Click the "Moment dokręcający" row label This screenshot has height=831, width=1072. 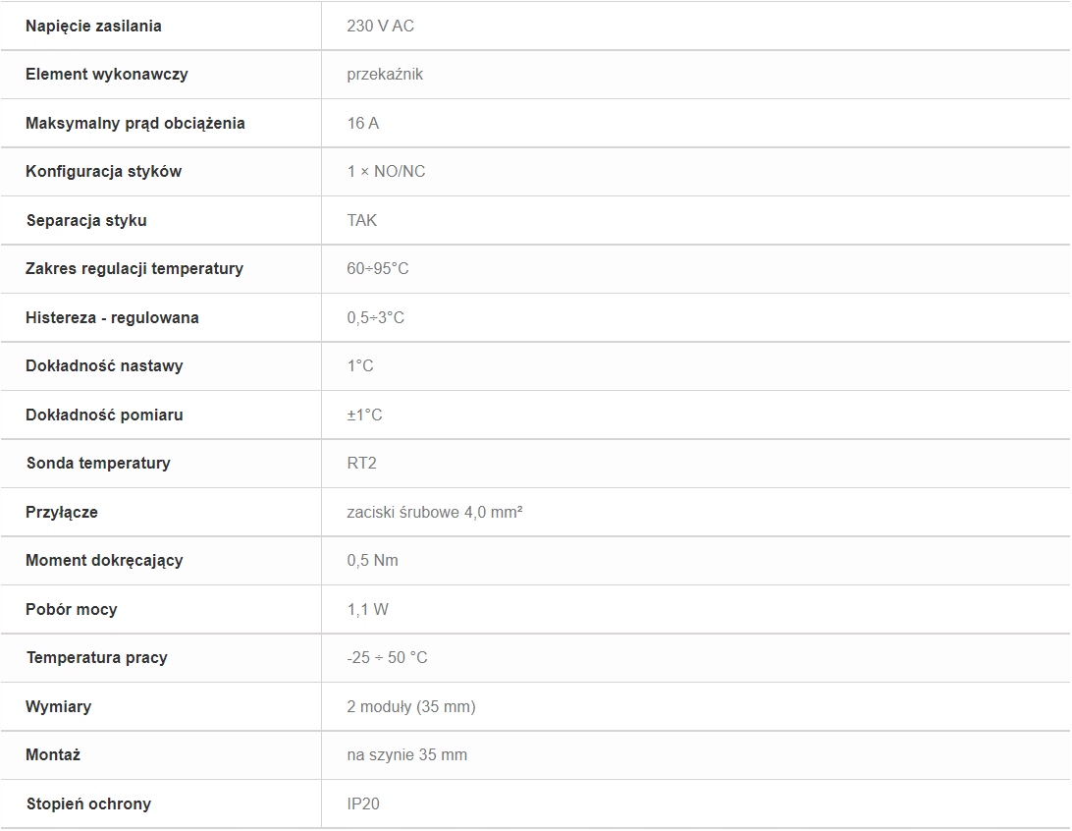click(x=104, y=560)
